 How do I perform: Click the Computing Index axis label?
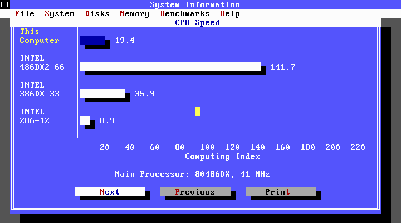tap(222, 156)
